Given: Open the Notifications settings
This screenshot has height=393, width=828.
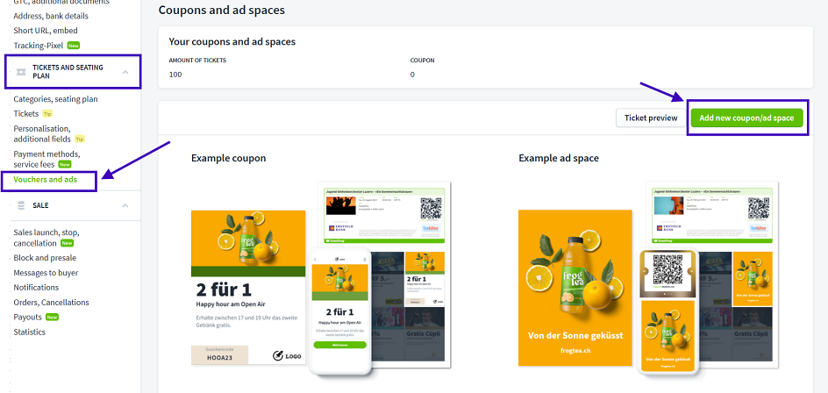Looking at the screenshot, I should 36,288.
